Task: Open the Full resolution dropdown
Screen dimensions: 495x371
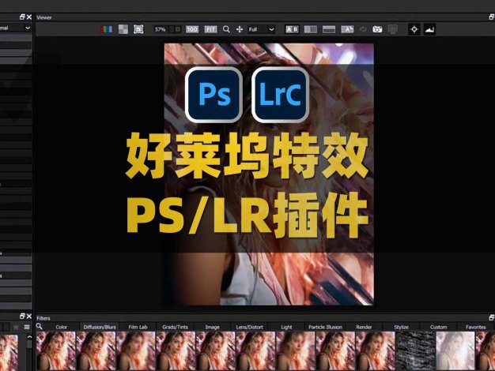Action: click(x=261, y=29)
